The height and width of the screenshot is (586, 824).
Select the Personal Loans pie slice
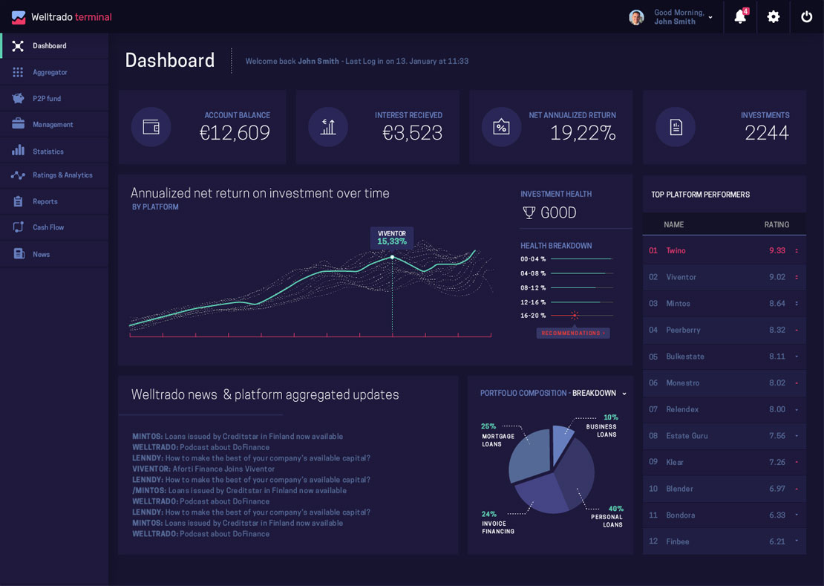(x=574, y=472)
